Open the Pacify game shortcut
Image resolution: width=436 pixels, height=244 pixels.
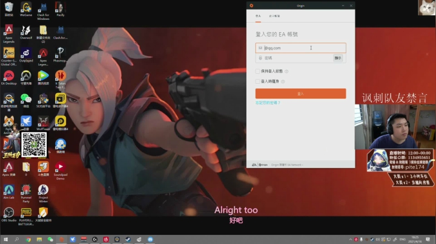61,9
